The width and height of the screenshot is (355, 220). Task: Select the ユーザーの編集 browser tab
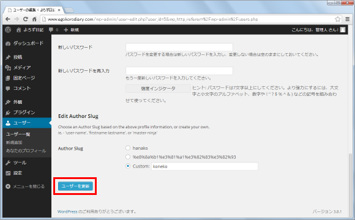34,10
